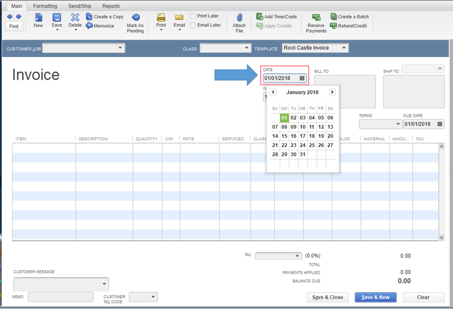Click Apply Credits icon
The width and height of the screenshot is (453, 309).
click(x=259, y=26)
